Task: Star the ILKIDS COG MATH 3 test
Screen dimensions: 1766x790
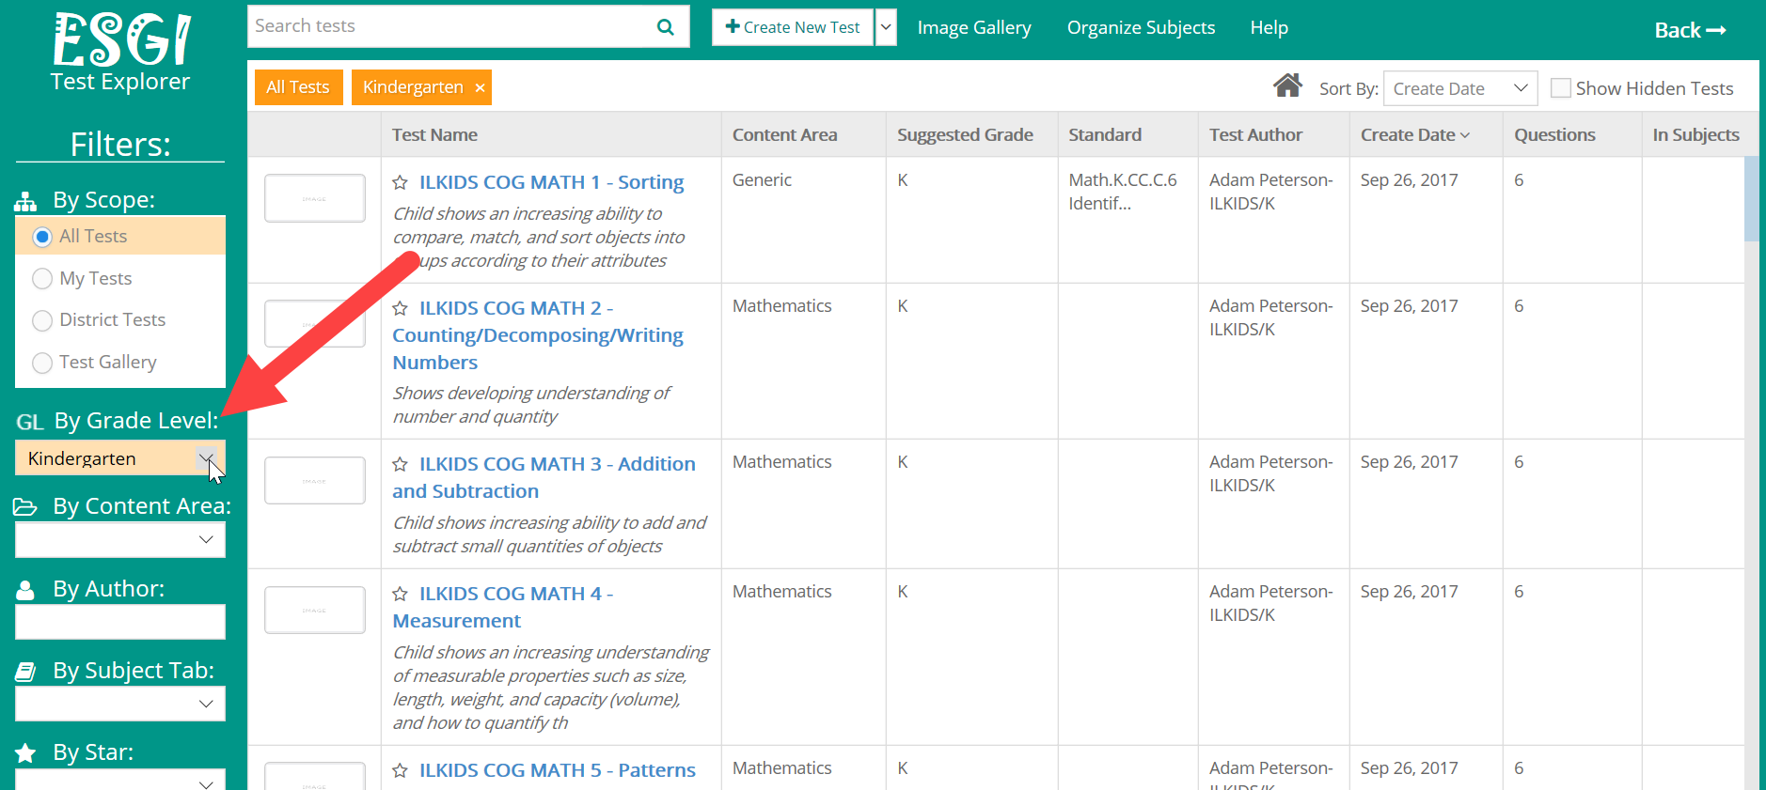Action: coord(401,464)
